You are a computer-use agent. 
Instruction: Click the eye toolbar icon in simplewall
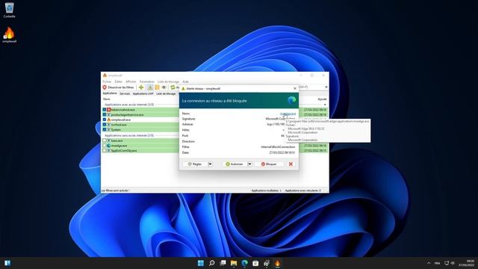coord(164,87)
